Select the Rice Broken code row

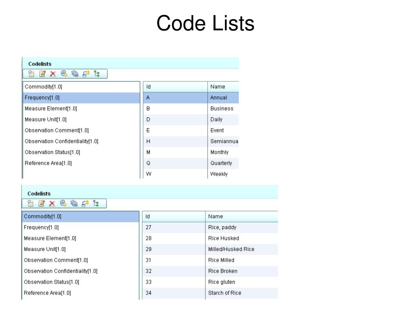[x=210, y=271]
